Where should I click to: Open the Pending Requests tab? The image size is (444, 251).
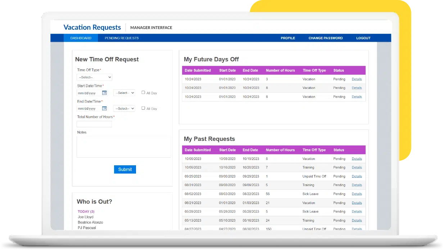tap(122, 38)
